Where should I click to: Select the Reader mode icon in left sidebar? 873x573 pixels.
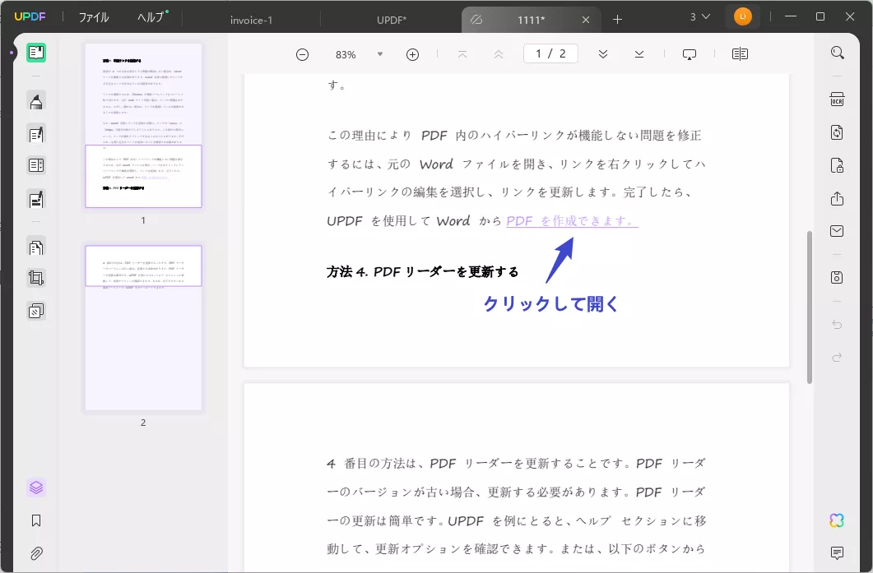[x=36, y=53]
